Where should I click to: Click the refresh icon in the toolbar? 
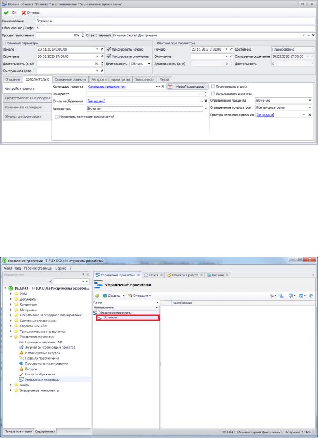coord(311,296)
